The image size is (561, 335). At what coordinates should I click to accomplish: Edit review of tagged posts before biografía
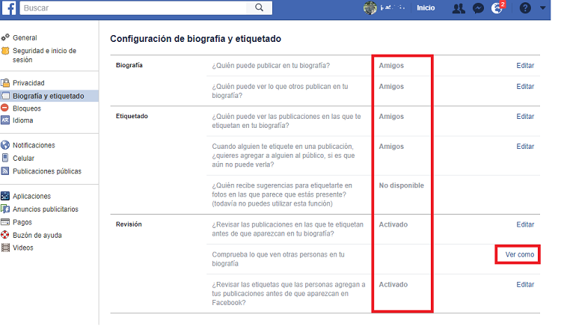click(525, 224)
